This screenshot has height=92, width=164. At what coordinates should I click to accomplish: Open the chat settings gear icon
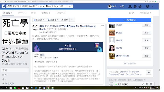click(x=151, y=84)
